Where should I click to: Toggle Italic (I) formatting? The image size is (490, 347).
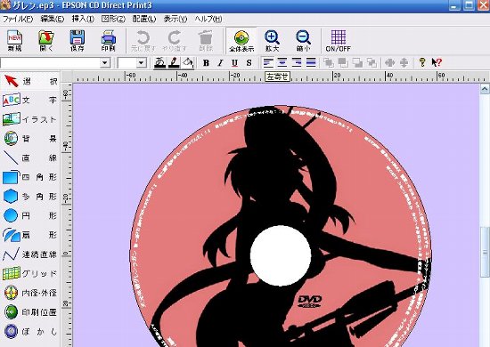(220, 63)
